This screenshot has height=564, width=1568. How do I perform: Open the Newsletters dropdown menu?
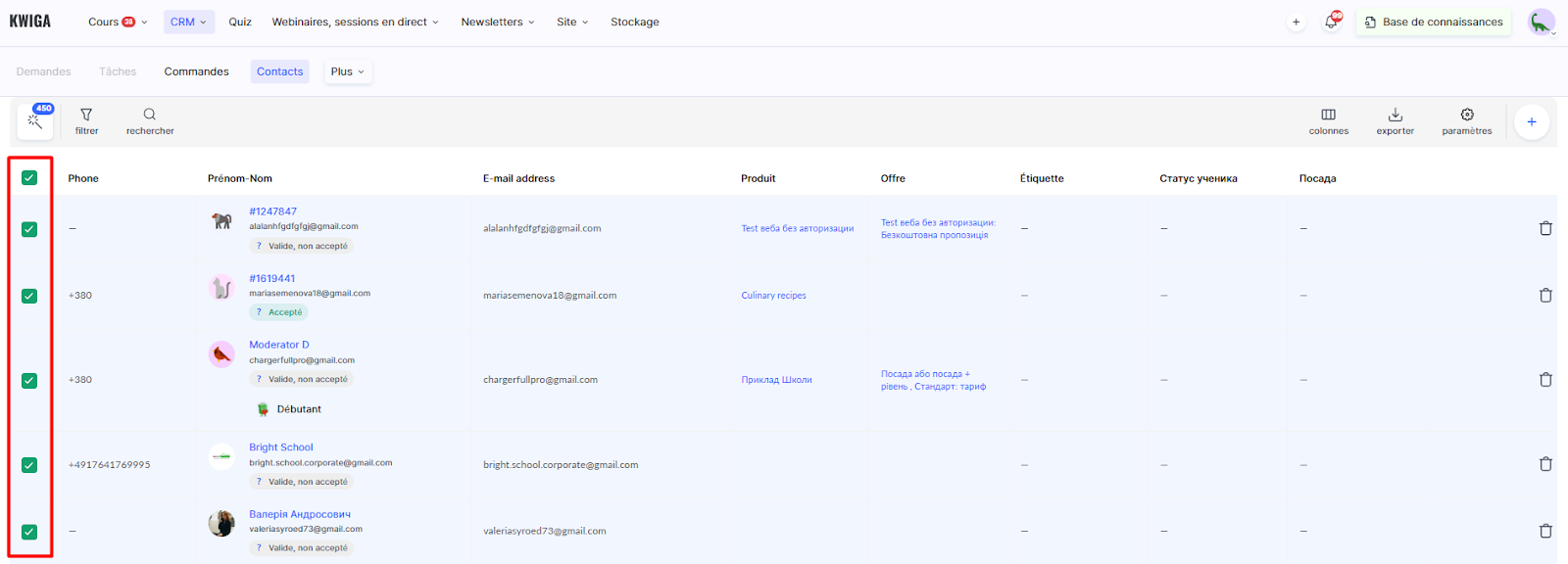[497, 22]
